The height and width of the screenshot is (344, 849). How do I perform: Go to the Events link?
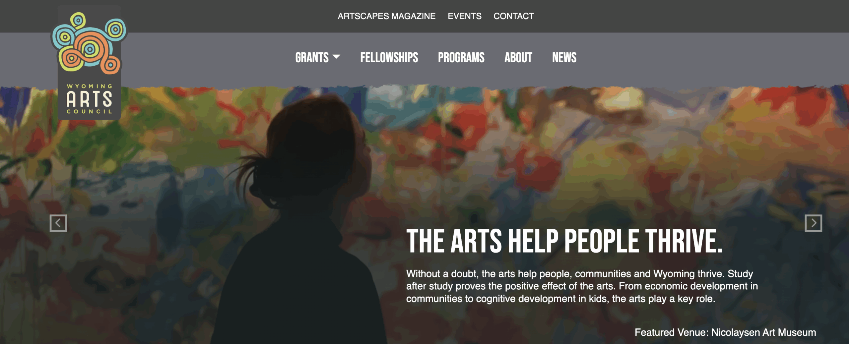click(x=464, y=16)
